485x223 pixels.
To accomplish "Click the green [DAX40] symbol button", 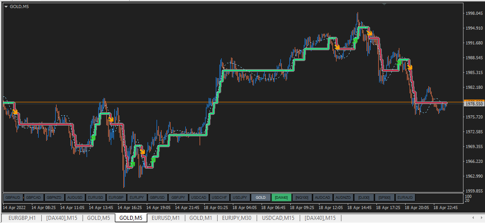I will (281, 197).
